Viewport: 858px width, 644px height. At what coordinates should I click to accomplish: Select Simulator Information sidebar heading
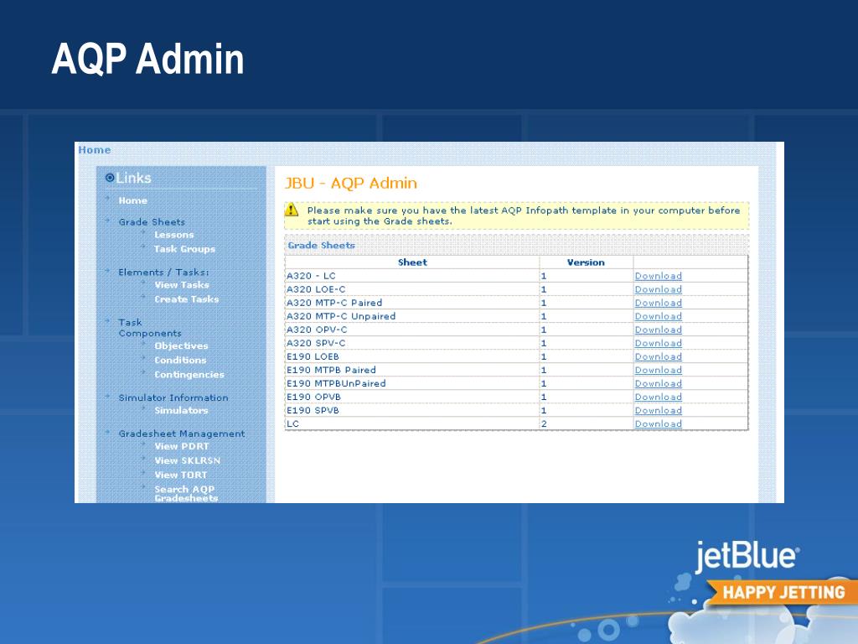[x=173, y=397]
